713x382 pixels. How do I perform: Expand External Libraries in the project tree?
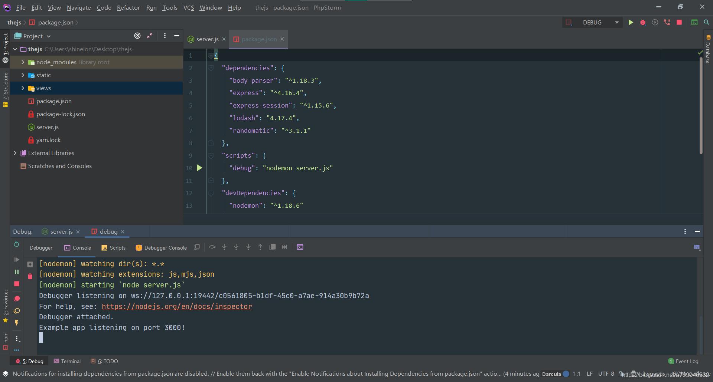point(15,153)
